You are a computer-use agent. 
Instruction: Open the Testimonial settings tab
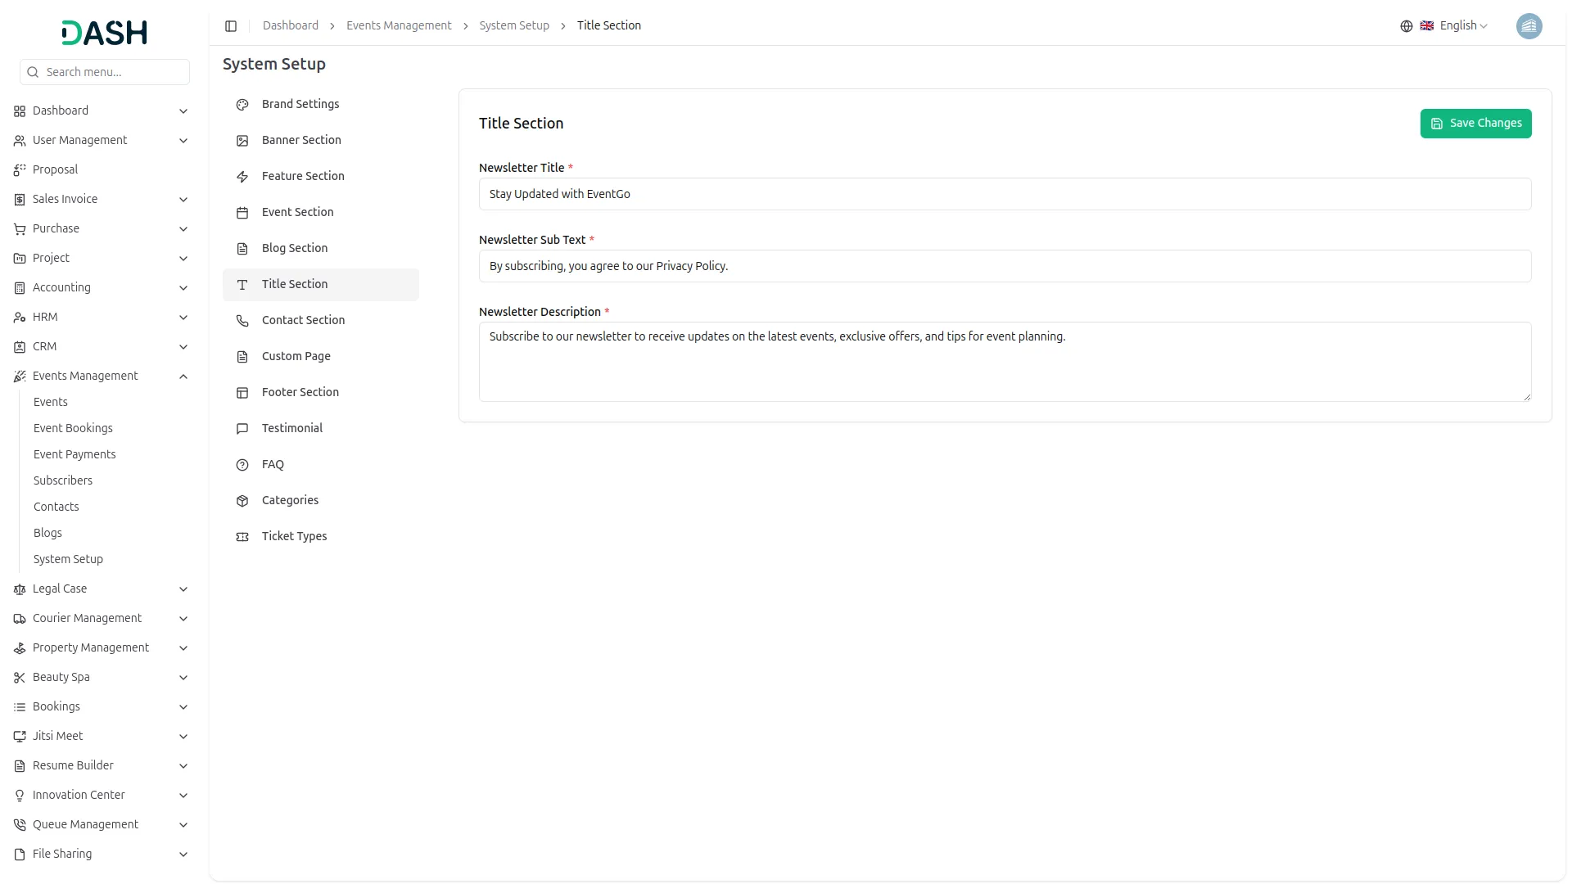coord(291,428)
